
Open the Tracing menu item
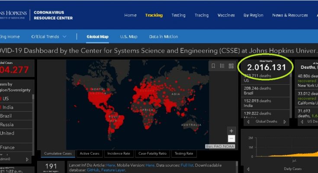click(202, 15)
